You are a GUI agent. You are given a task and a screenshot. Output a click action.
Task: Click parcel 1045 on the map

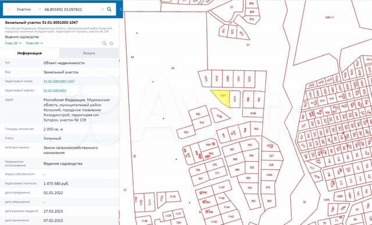click(253, 113)
